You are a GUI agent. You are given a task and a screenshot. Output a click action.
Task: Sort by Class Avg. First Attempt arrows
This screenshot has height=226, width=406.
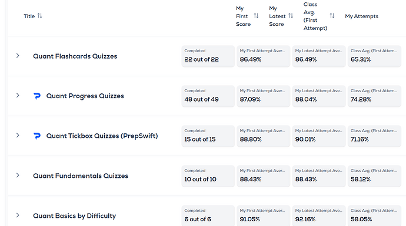[332, 16]
